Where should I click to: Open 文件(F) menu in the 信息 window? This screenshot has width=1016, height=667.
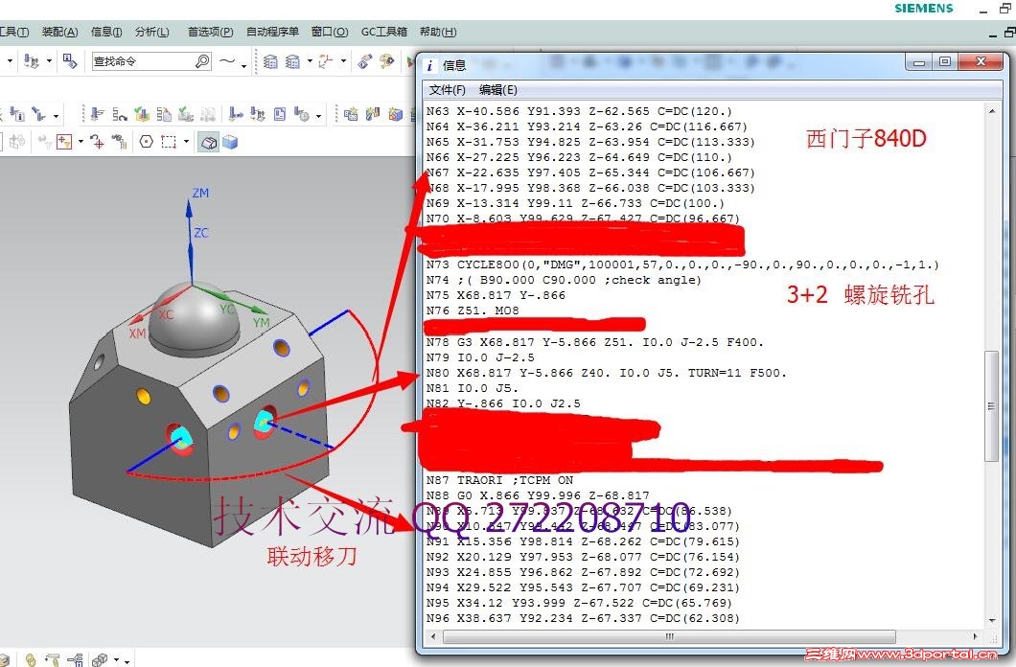(447, 90)
